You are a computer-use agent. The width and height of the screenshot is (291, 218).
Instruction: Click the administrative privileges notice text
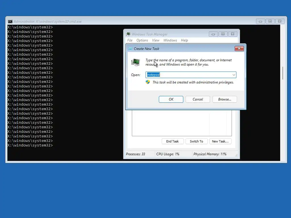pyautogui.click(x=193, y=82)
